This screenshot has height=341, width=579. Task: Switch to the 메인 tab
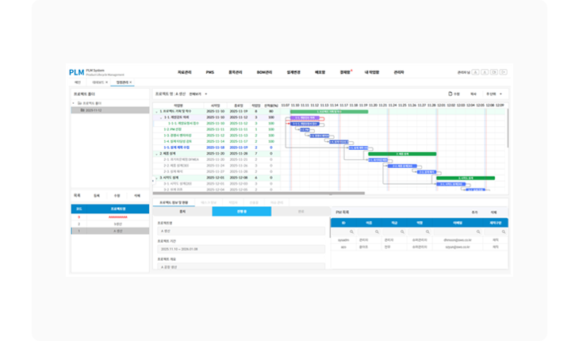(x=78, y=82)
